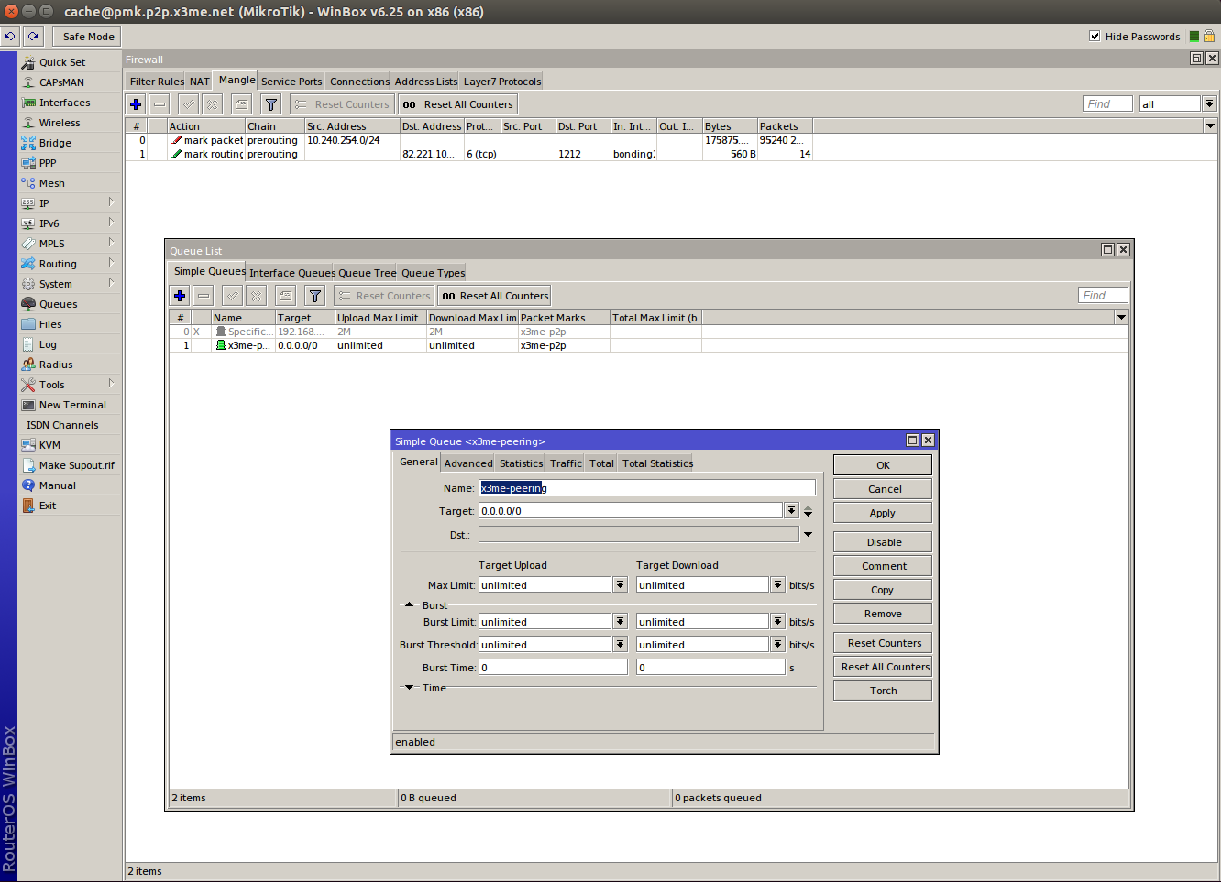Click the filter funnel icon in Firewall toolbar
Image resolution: width=1221 pixels, height=882 pixels.
[271, 104]
